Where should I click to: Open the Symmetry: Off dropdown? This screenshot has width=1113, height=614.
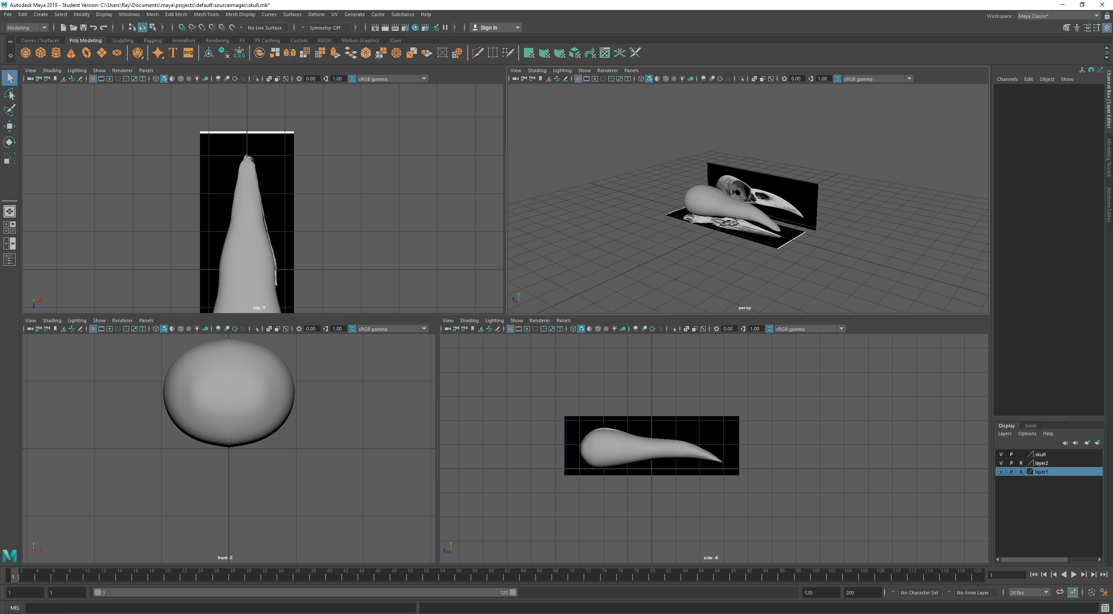click(x=328, y=28)
